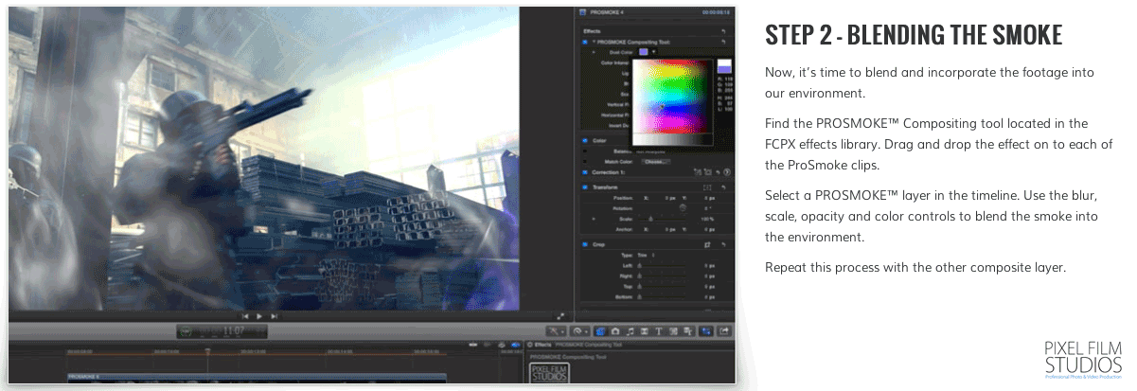Reset the PROSMOKE Compositing Tool parameters
1137x391 pixels.
pos(723,42)
